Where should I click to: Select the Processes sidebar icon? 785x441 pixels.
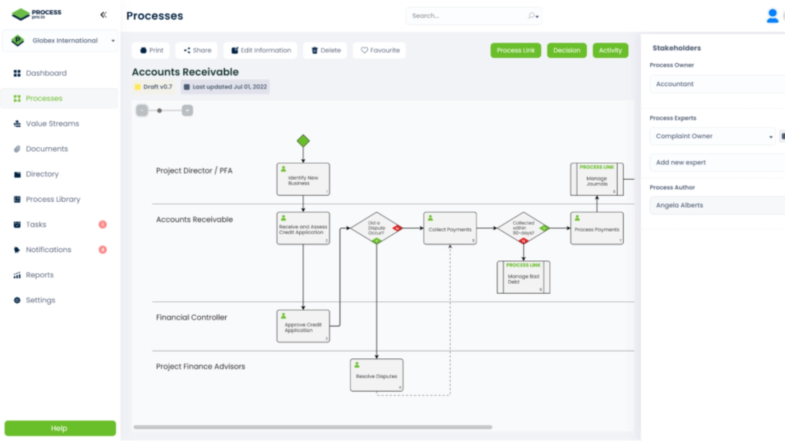coord(17,99)
